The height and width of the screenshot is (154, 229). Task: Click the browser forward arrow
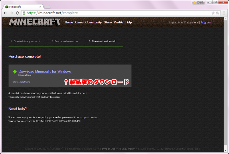point(11,13)
